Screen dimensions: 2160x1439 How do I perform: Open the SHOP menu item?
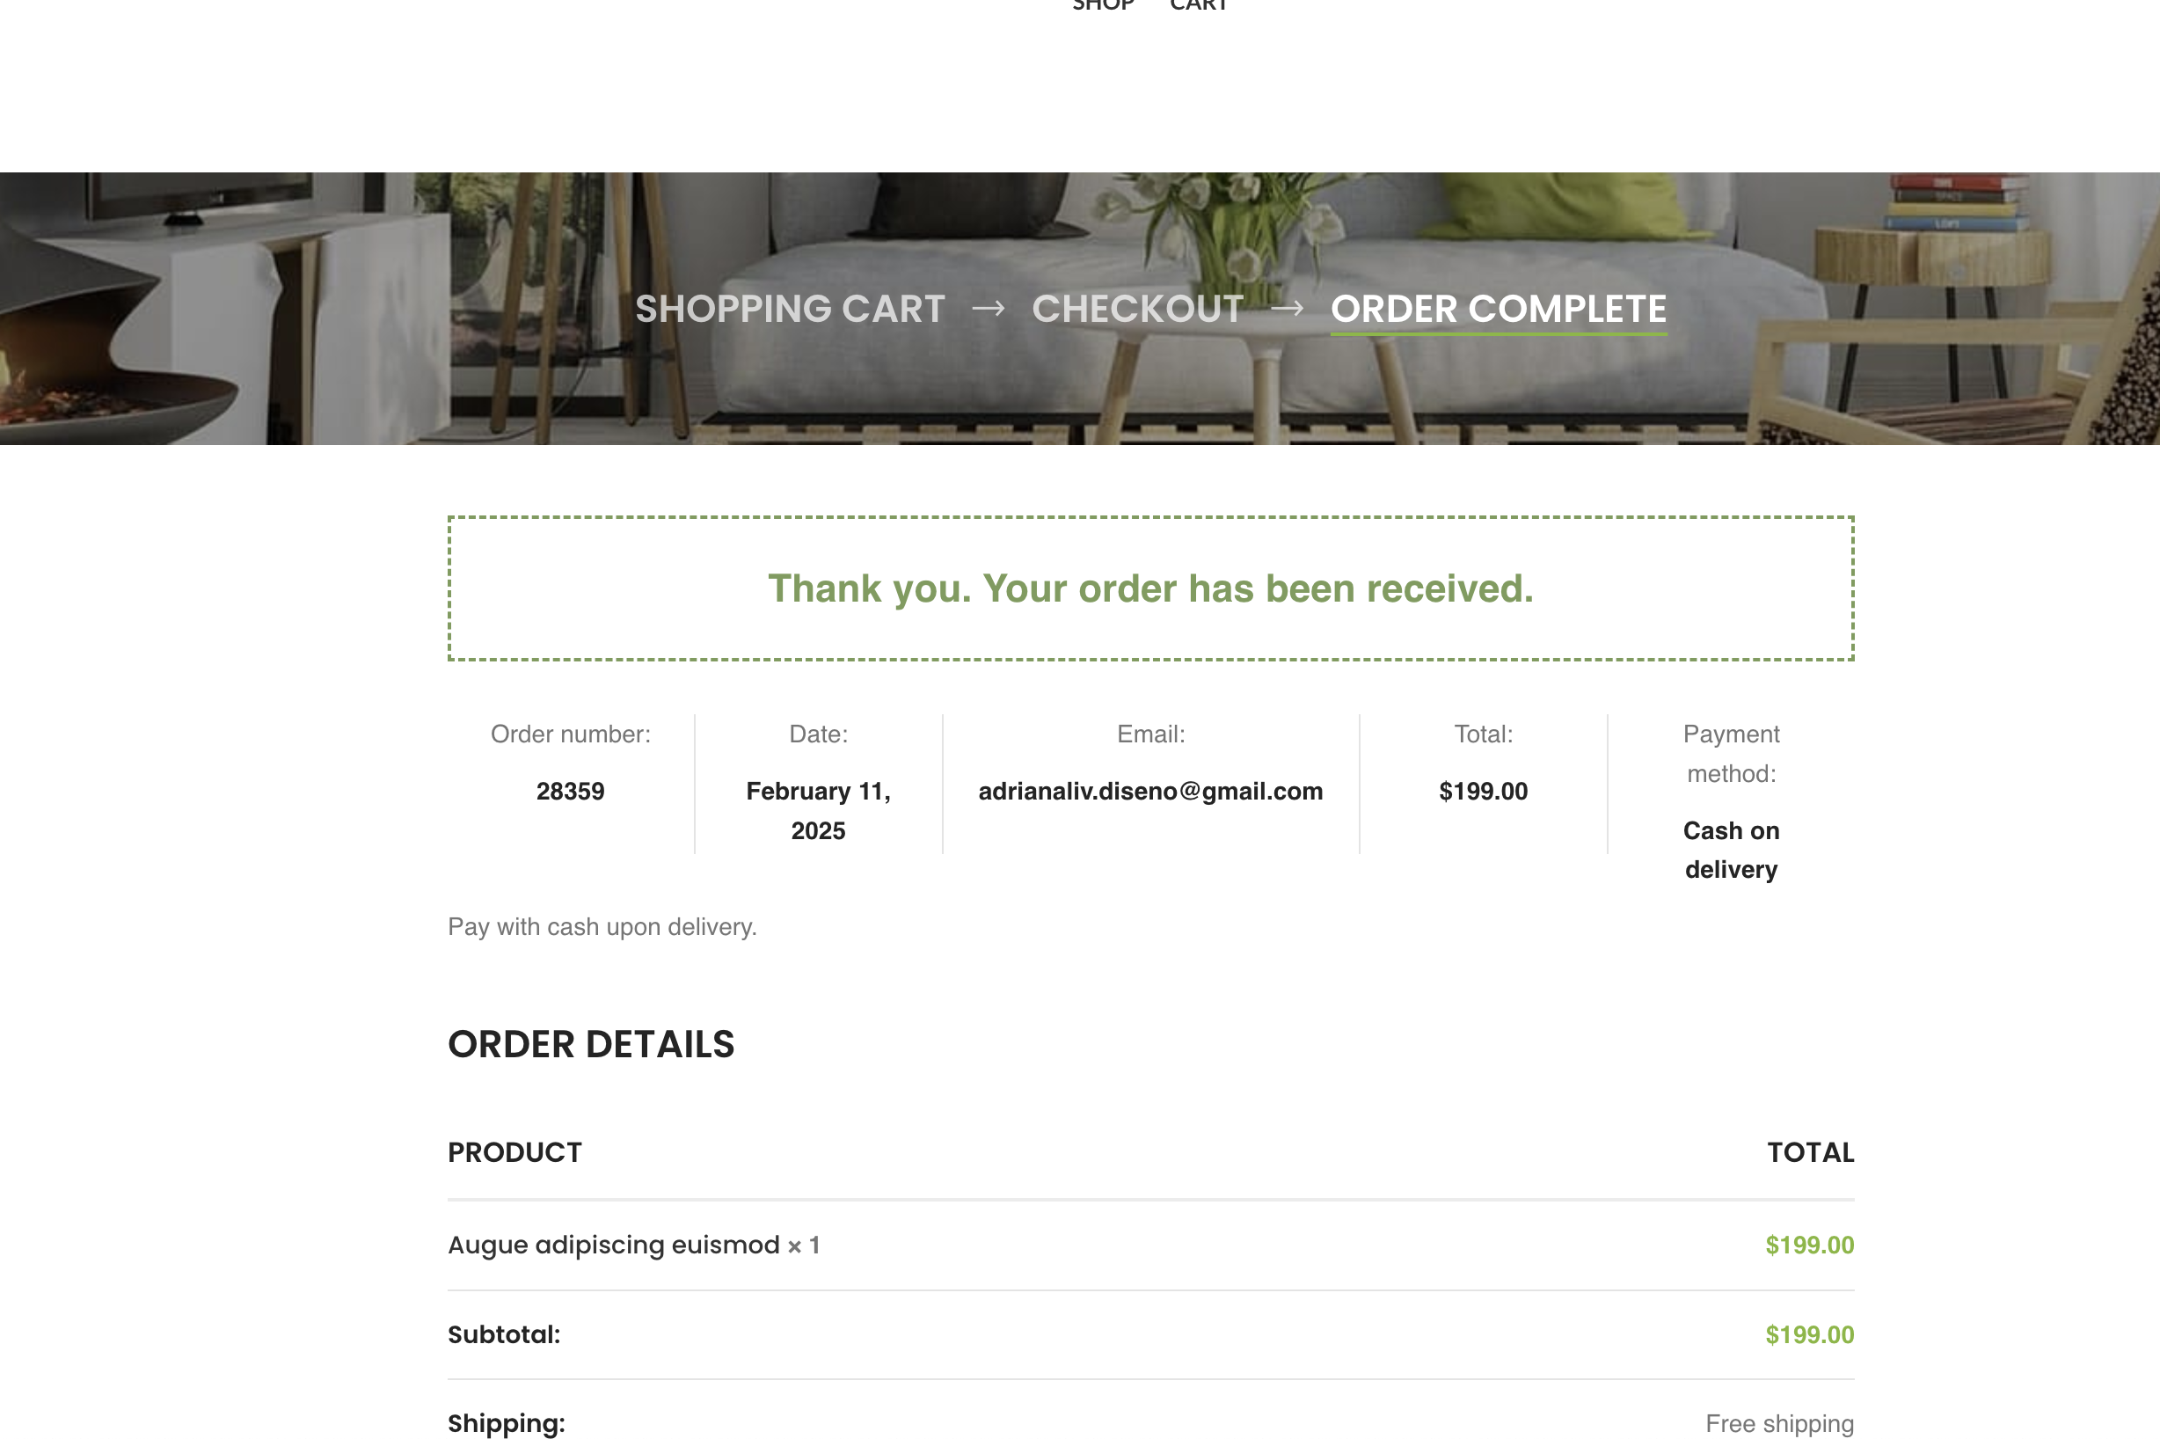click(x=1103, y=4)
